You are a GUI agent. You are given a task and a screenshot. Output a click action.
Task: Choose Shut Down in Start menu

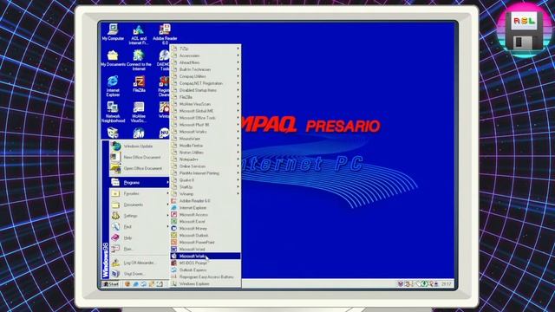click(139, 274)
